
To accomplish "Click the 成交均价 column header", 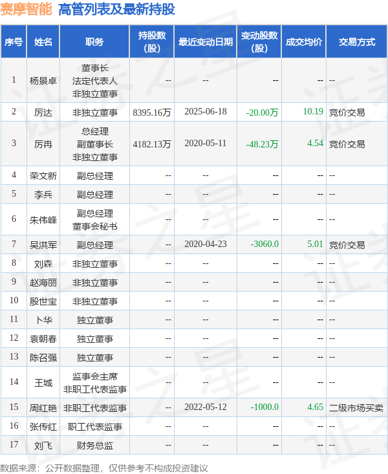I will [x=304, y=42].
